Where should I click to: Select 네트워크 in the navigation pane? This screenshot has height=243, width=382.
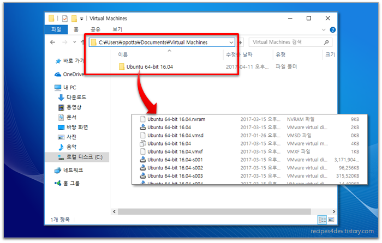(68, 170)
